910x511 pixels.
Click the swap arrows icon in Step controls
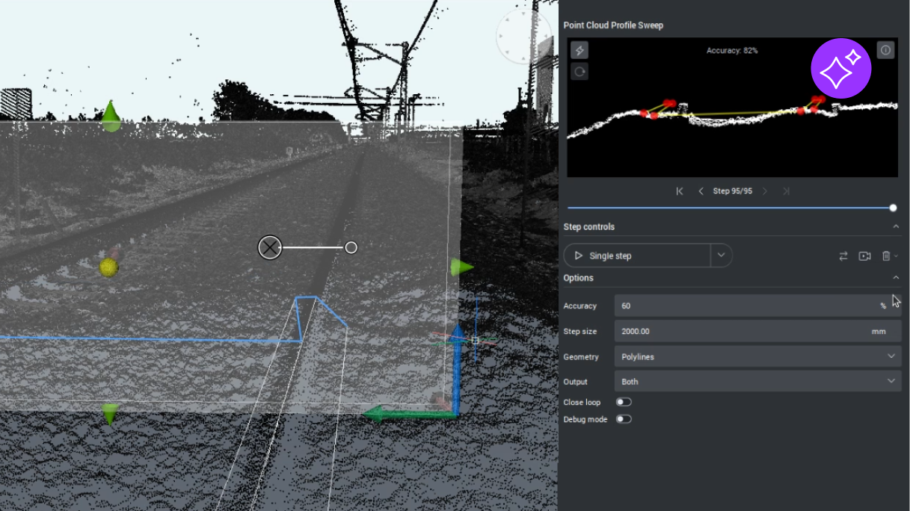[843, 255]
